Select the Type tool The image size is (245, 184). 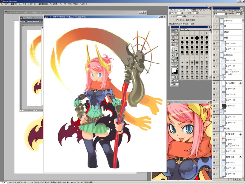tap(177, 55)
